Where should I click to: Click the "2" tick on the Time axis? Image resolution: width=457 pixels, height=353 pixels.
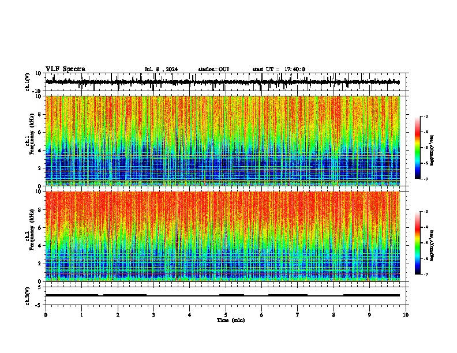click(x=118, y=315)
